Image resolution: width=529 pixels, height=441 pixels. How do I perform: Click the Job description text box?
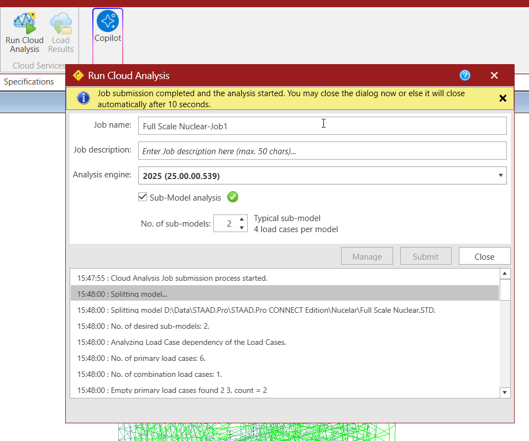click(x=322, y=151)
